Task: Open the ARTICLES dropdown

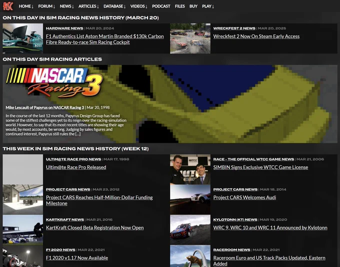Action: click(88, 6)
